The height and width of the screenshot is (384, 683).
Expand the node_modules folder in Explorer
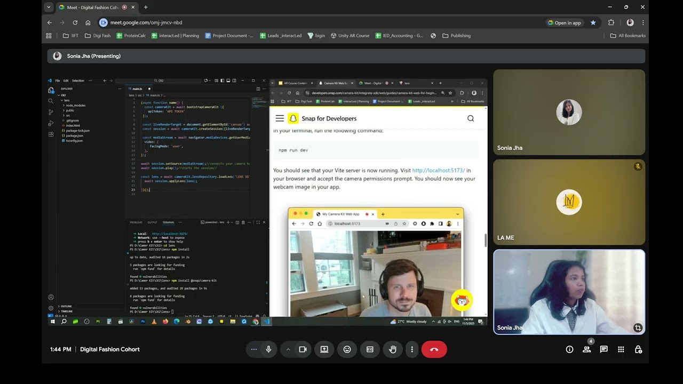75,105
